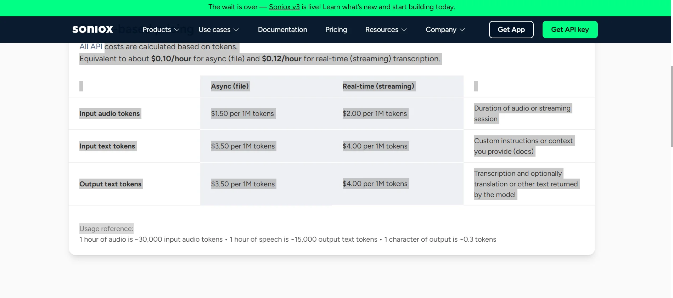Click the Real-time (streaming) column header
The height and width of the screenshot is (298, 673).
378,86
